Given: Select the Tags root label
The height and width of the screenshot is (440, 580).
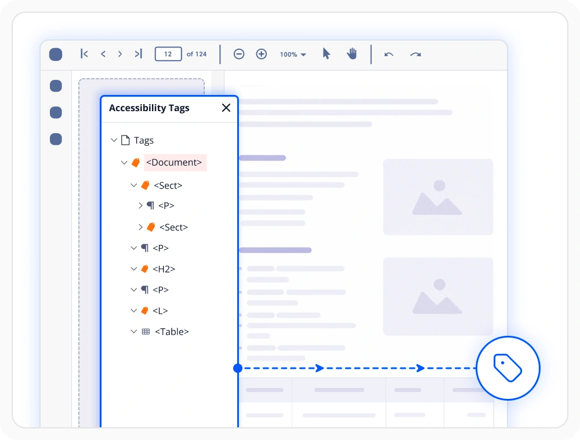Looking at the screenshot, I should (x=143, y=140).
